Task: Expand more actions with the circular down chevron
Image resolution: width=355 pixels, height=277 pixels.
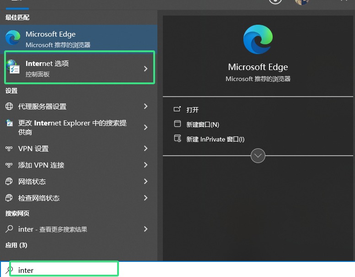Action: coord(258,156)
